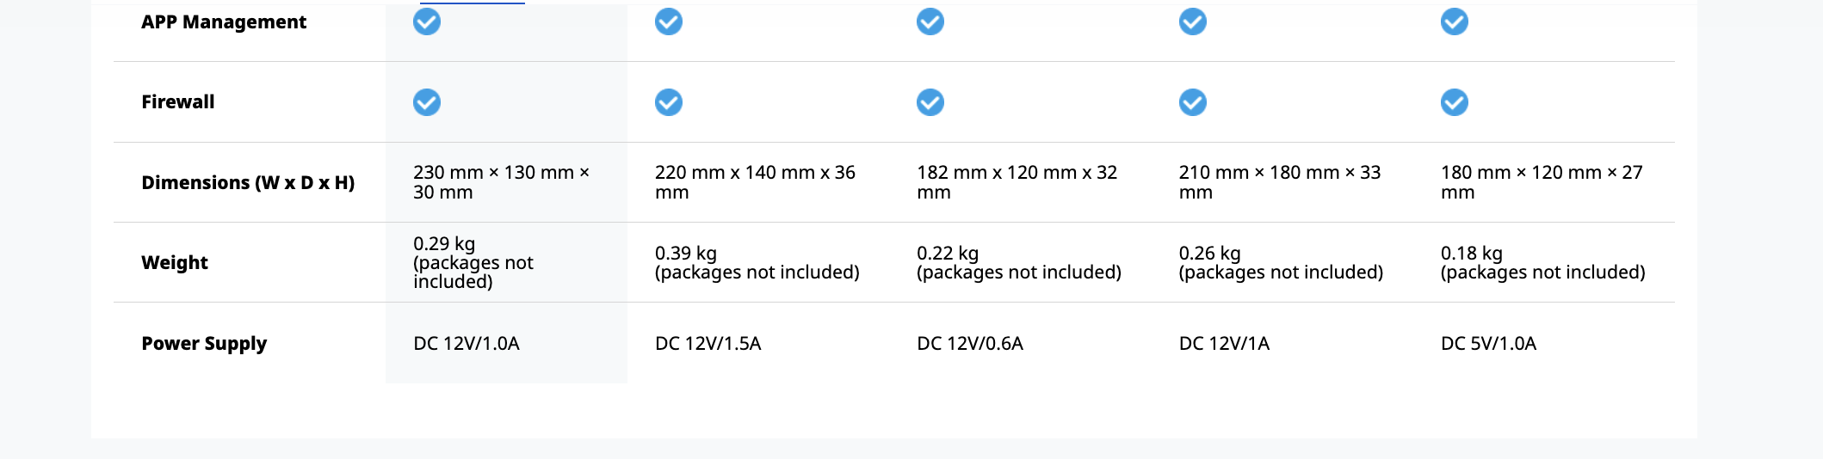Click the Power Supply row label
Screen dimensions: 1823x459
point(204,344)
